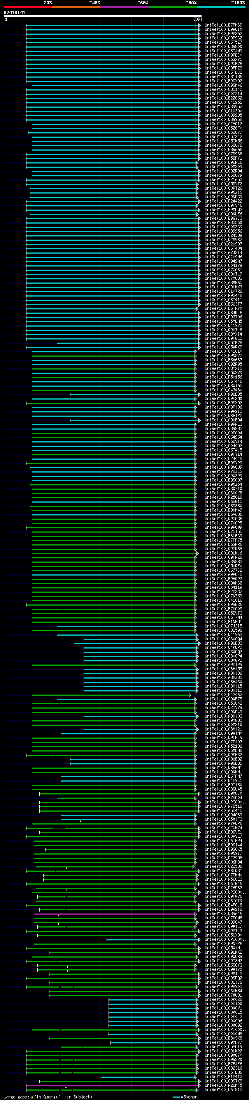The height and width of the screenshot is (1100, 249).
Task: Click the white query sequence ruler bar
Action: click(103, 16)
